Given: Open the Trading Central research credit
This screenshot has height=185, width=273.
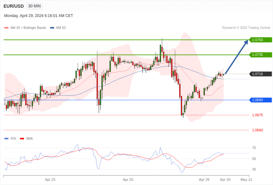Looking at the screenshot, I should coord(246,28).
